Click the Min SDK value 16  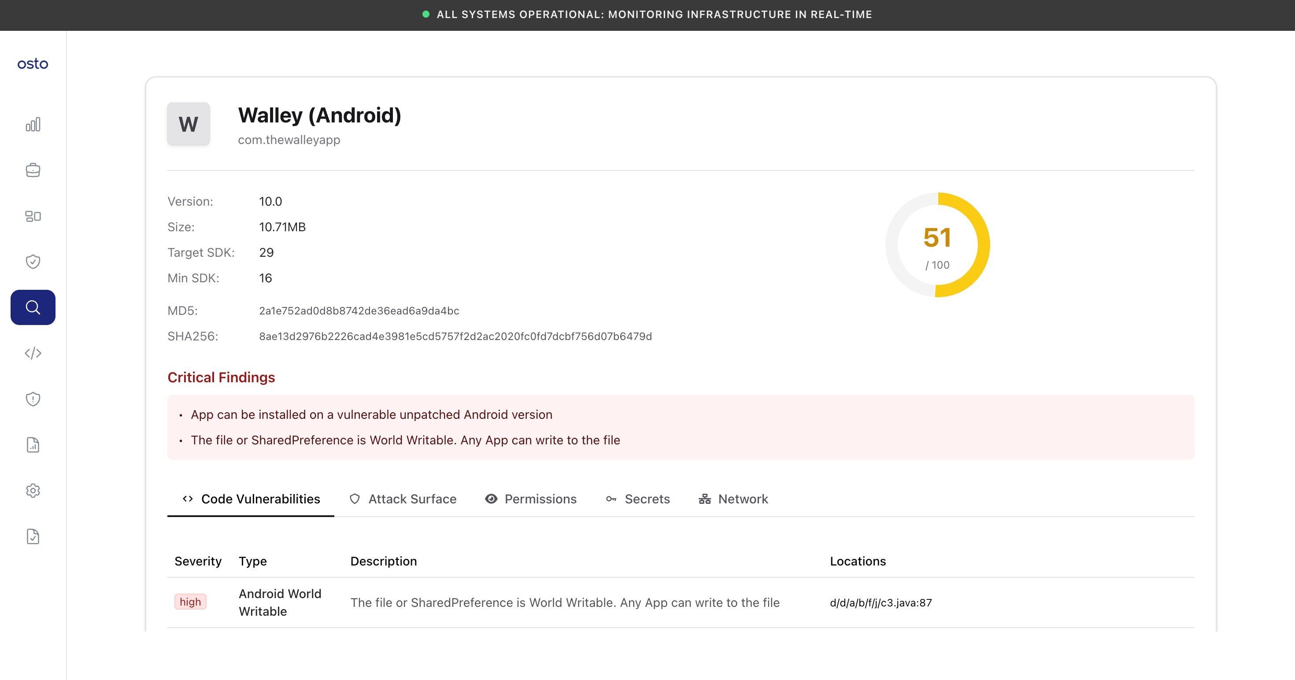coord(266,278)
